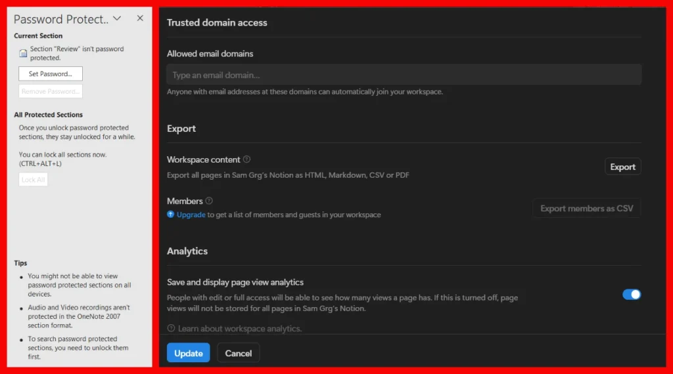The height and width of the screenshot is (374, 673).
Task: Click Export members as CSV button
Action: [587, 208]
